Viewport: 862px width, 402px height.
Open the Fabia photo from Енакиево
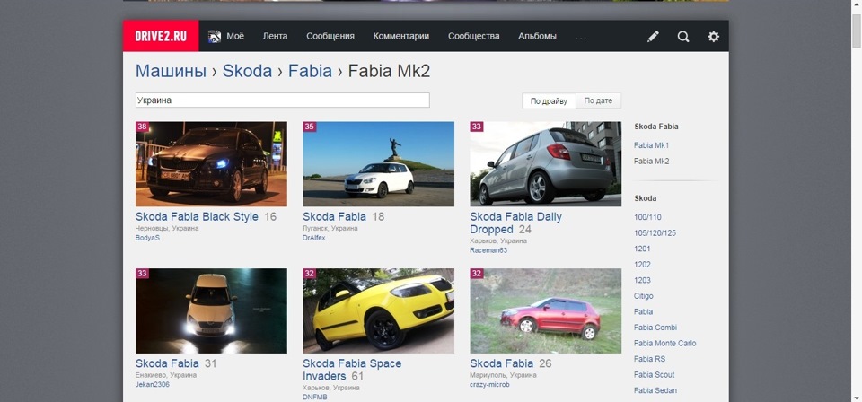point(211,310)
